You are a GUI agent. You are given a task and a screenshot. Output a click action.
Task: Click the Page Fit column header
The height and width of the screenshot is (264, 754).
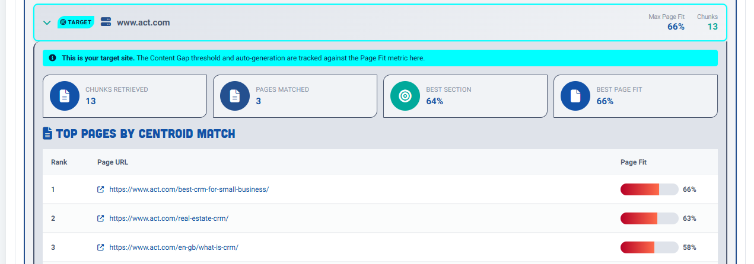coord(633,162)
